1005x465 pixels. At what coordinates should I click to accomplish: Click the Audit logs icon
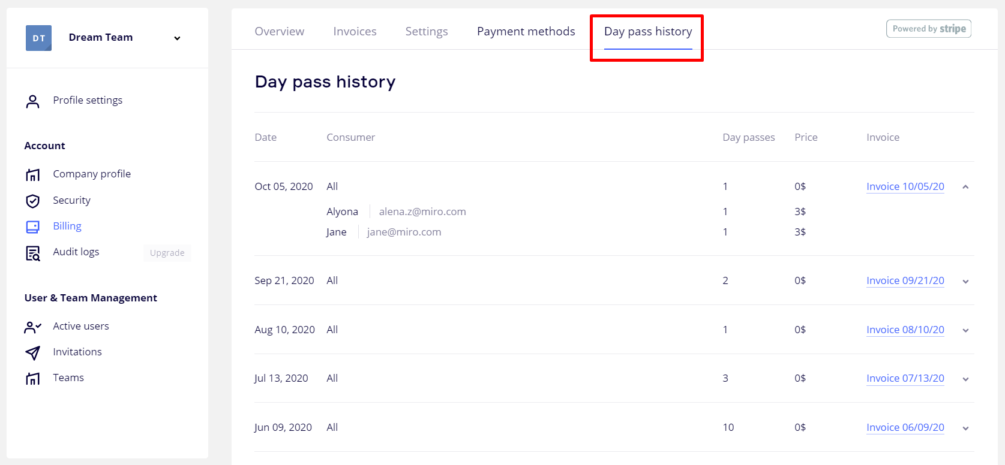[x=33, y=253]
